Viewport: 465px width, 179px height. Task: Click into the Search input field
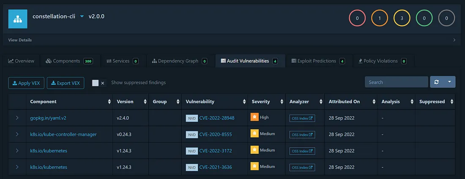(x=396, y=82)
